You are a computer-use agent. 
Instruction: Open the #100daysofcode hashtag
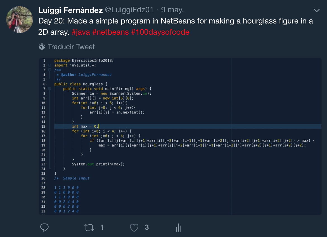(x=160, y=32)
